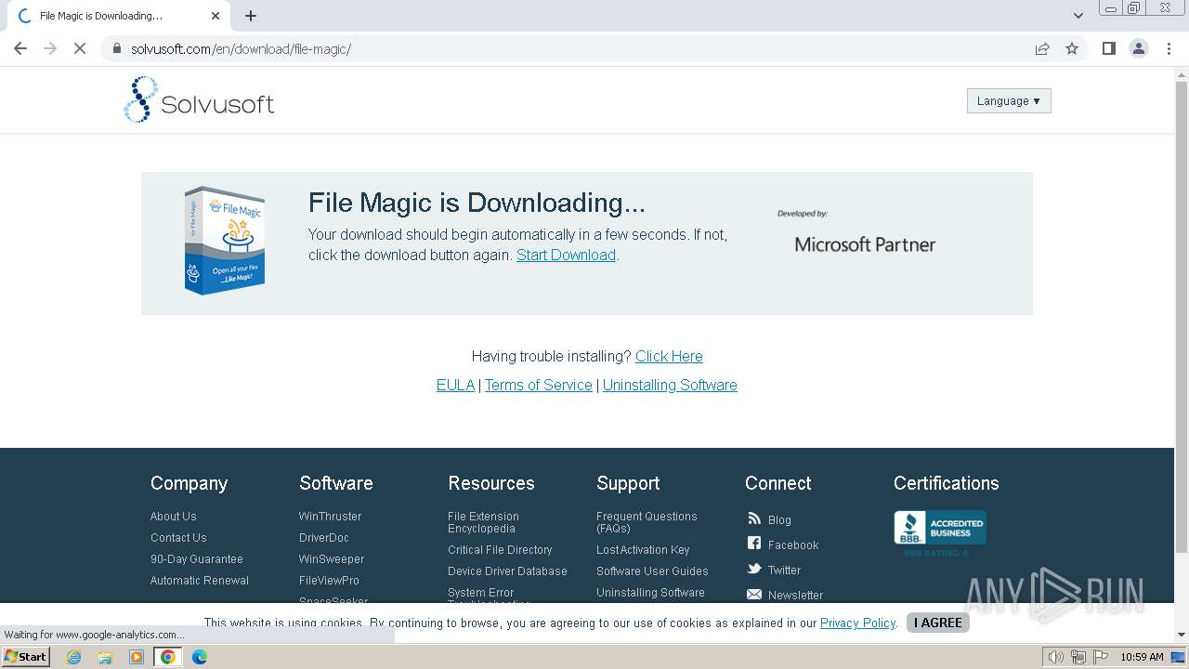Image resolution: width=1189 pixels, height=669 pixels.
Task: Bookmark this page with the star icon
Action: tap(1072, 48)
